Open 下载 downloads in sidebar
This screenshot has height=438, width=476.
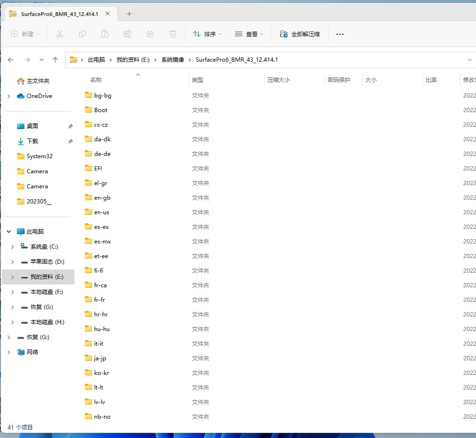click(x=27, y=141)
